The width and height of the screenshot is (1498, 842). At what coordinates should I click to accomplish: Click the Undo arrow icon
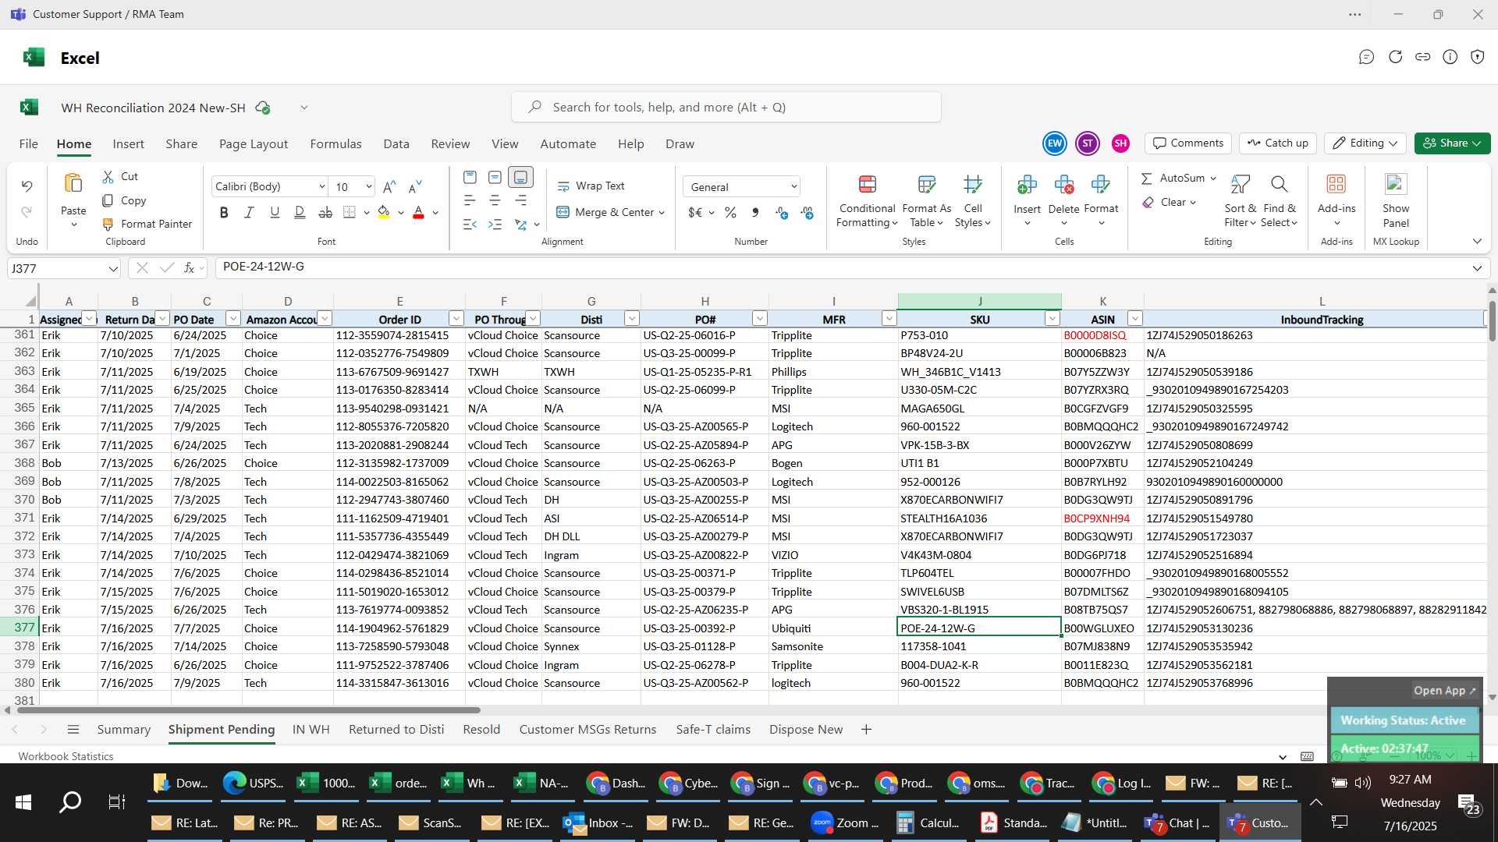(27, 186)
